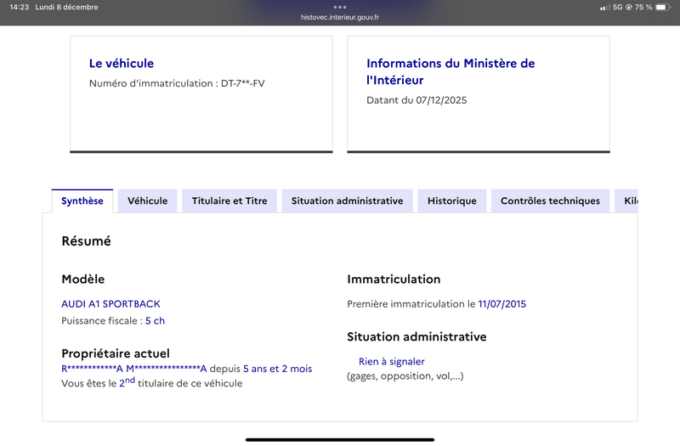
Task: Switch to the Véhicule tab
Action: pos(148,201)
